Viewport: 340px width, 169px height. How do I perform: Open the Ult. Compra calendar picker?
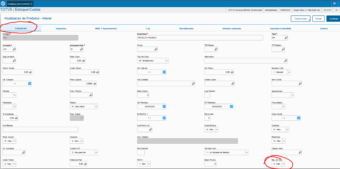coord(30,84)
